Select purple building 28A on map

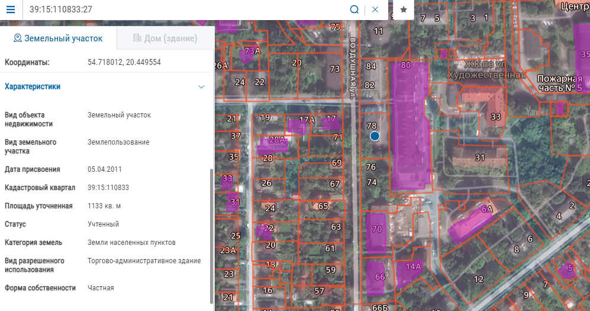pos(272,146)
